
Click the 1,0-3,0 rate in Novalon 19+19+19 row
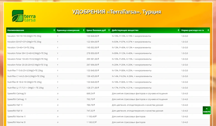185,36
